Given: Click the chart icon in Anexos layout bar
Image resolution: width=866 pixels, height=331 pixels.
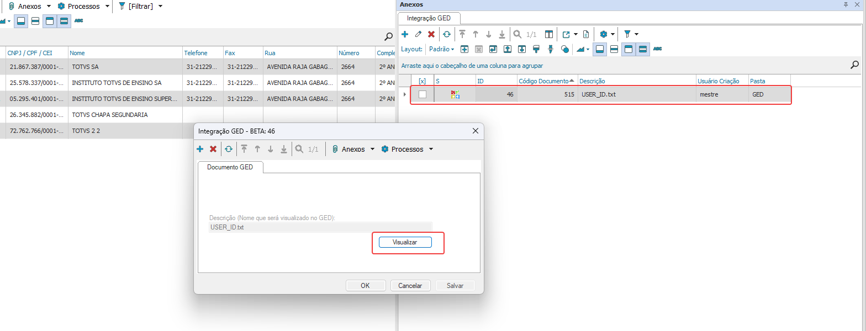Looking at the screenshot, I should point(580,49).
